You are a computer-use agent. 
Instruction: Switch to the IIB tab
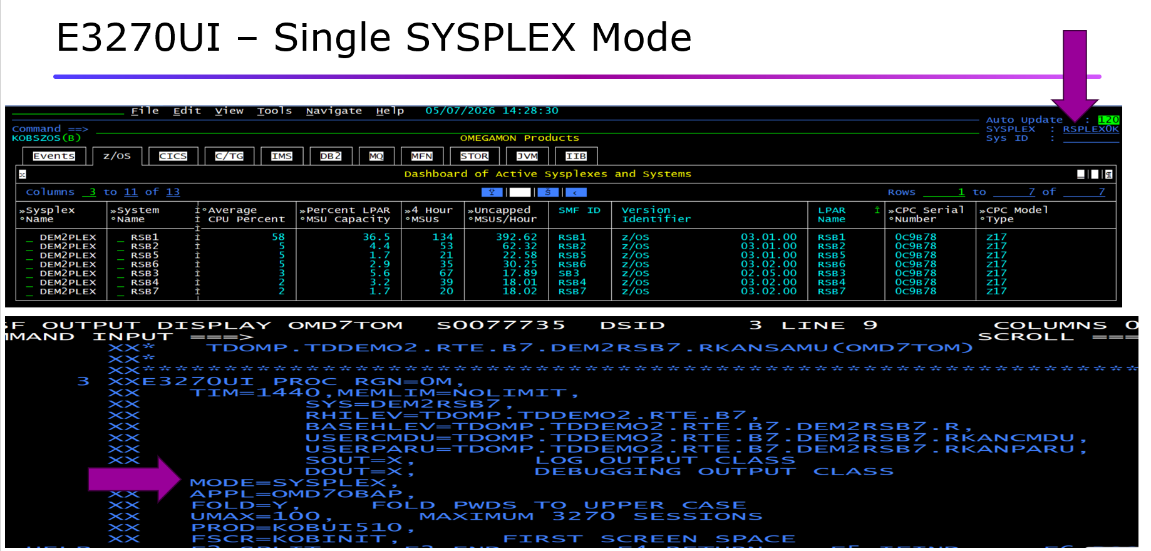(576, 156)
